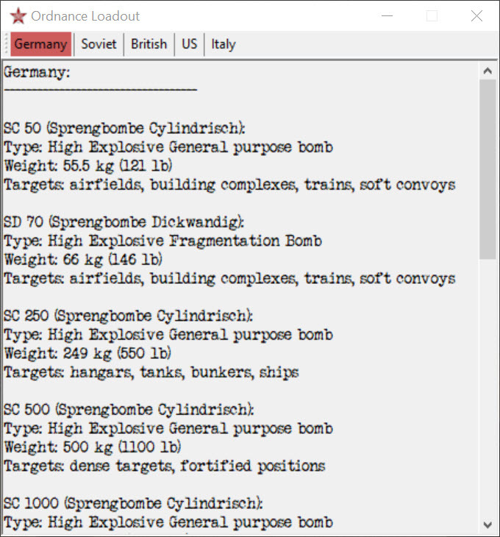
Task: Minimize the Ordnance Loadout window
Action: point(386,16)
